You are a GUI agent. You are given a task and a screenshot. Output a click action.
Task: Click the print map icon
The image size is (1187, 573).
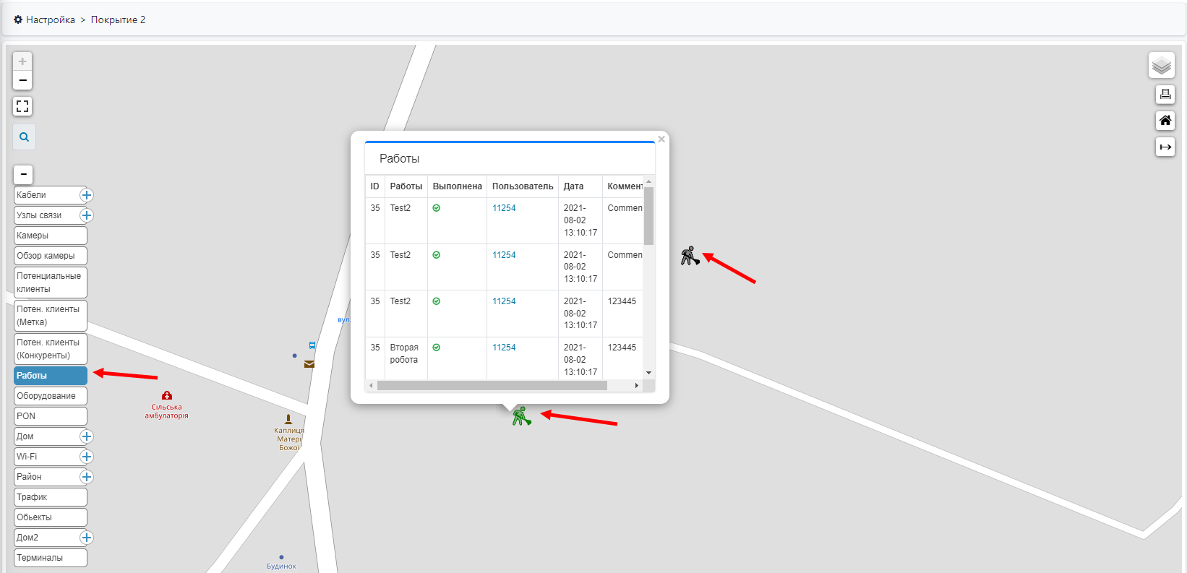(x=1165, y=94)
